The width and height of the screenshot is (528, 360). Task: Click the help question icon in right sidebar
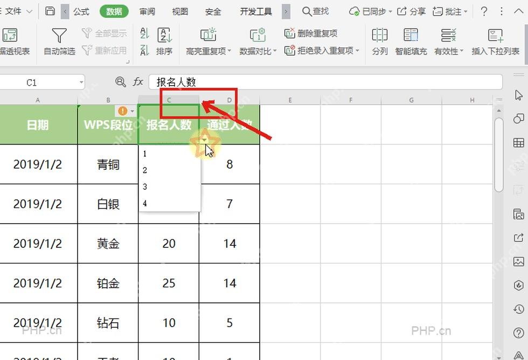[x=518, y=333]
